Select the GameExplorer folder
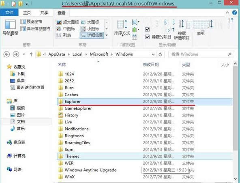 pyautogui.click(x=78, y=108)
